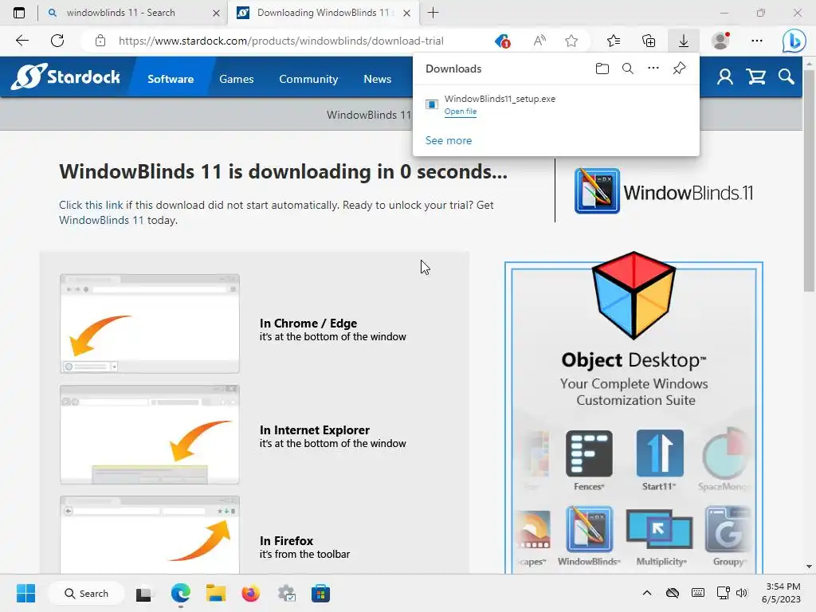
Task: Open the tab actions menu icon
Action: 19,13
